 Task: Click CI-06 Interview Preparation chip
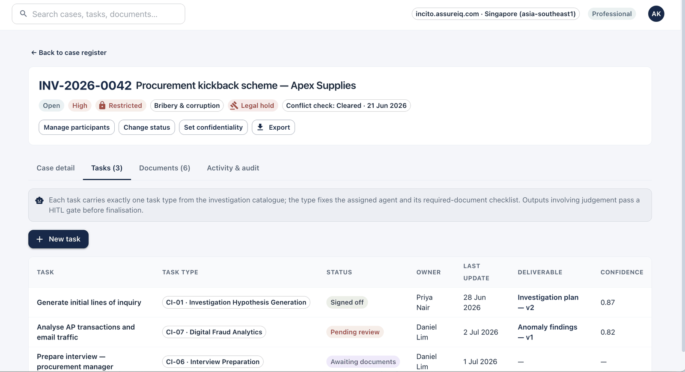click(x=213, y=362)
